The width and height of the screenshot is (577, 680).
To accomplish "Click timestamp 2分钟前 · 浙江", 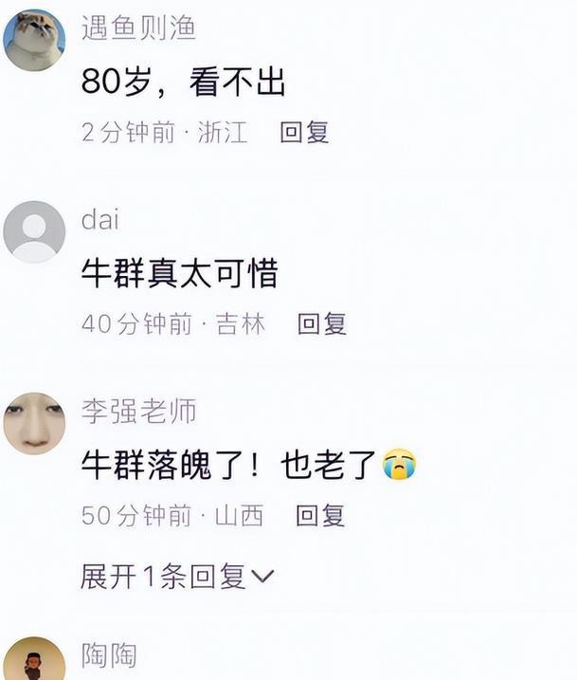I will (x=165, y=132).
